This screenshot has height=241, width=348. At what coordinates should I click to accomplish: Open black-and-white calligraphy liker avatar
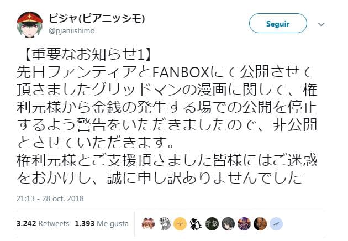[196, 224]
